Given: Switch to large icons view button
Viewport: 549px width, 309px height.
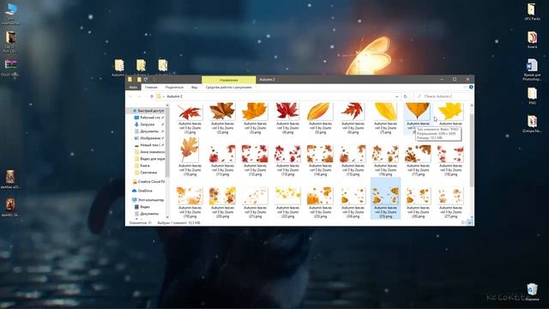Looking at the screenshot, I should (470, 222).
